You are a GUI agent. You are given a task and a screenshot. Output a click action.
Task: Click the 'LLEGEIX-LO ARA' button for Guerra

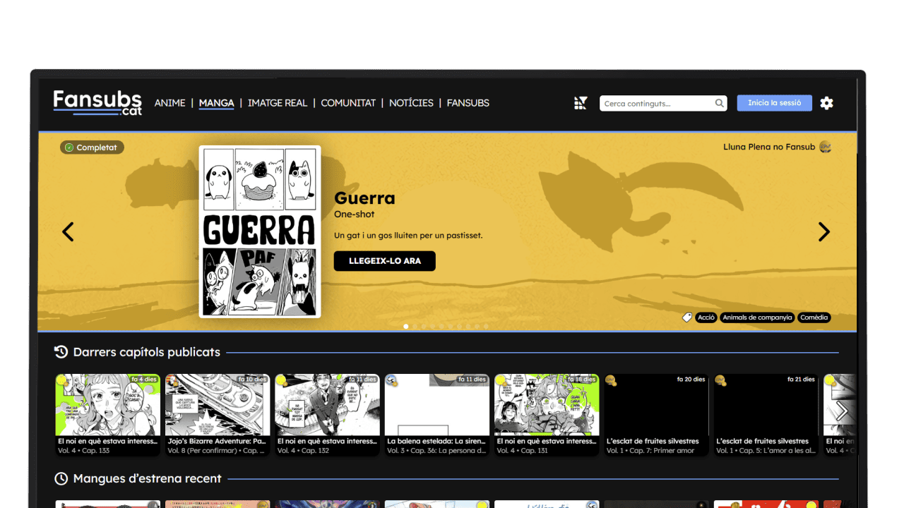(384, 260)
